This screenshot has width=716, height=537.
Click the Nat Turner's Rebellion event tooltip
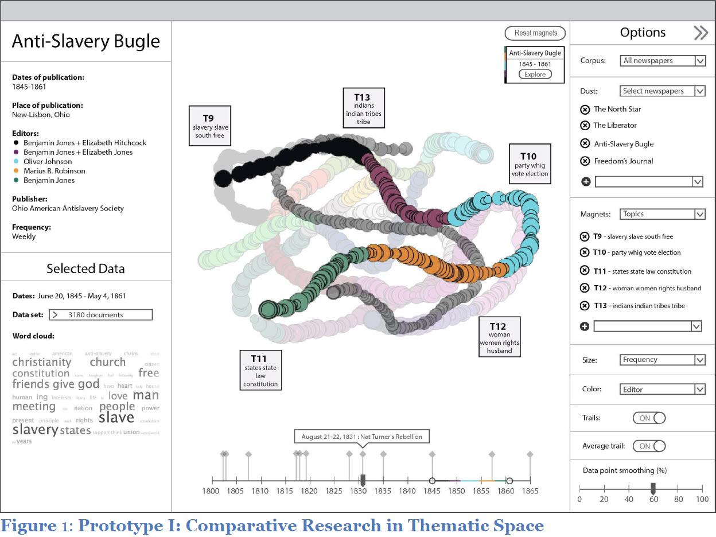pyautogui.click(x=361, y=437)
